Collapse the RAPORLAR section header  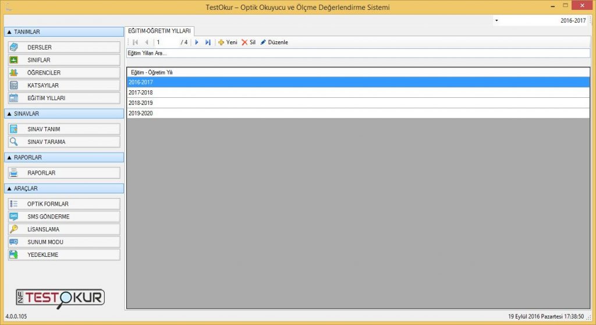tap(64, 157)
